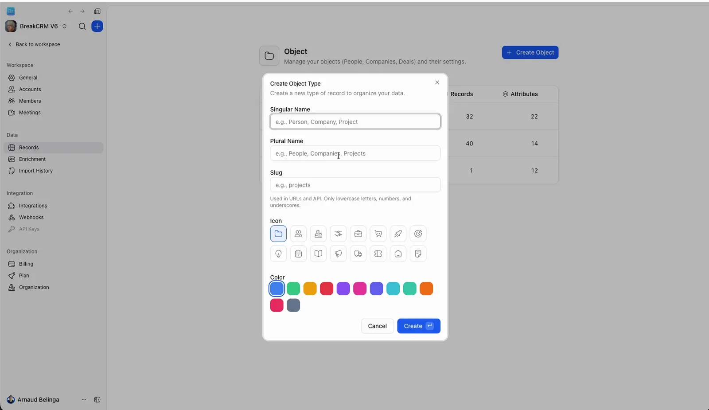Go to the Enrichment section
This screenshot has width=709, height=410.
(53, 159)
